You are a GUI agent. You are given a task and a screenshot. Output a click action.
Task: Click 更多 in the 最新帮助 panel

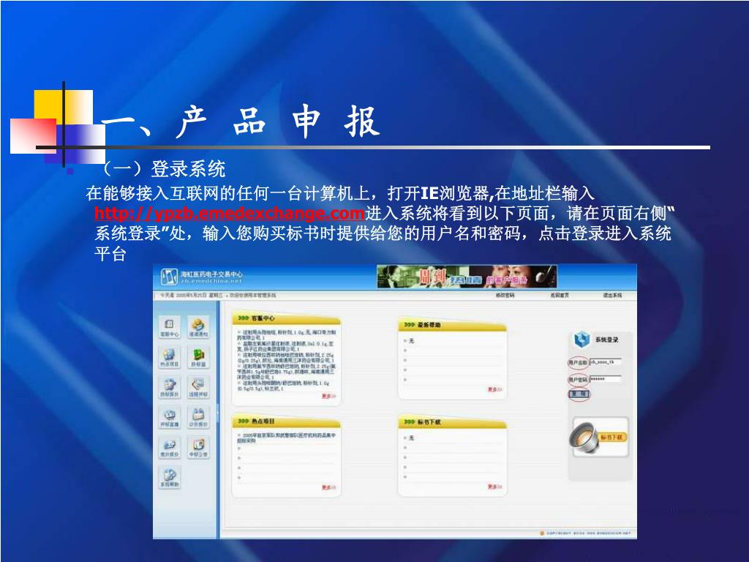[x=495, y=389]
